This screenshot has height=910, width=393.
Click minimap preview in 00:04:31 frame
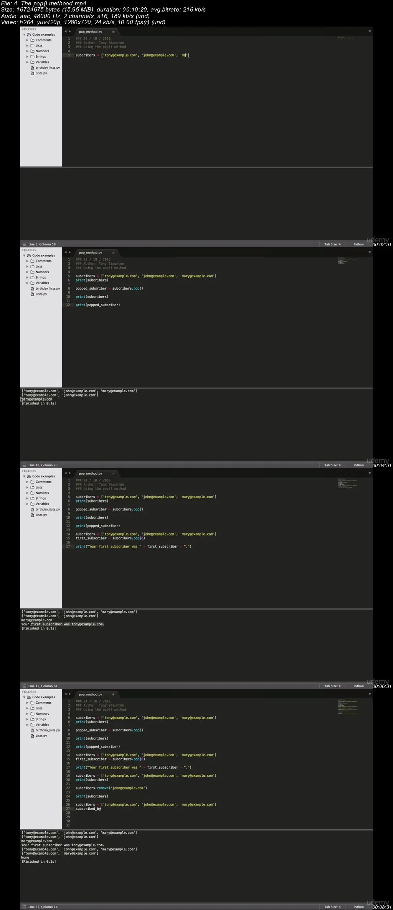click(x=348, y=260)
